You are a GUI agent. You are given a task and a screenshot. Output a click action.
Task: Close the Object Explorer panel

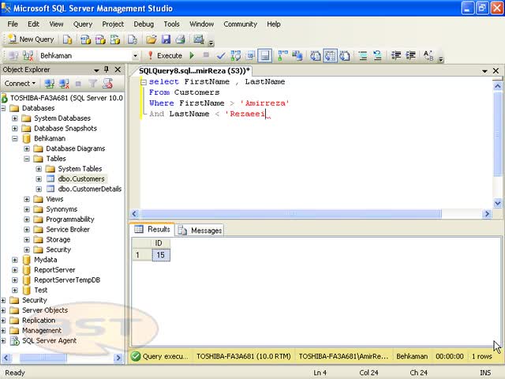(x=118, y=69)
